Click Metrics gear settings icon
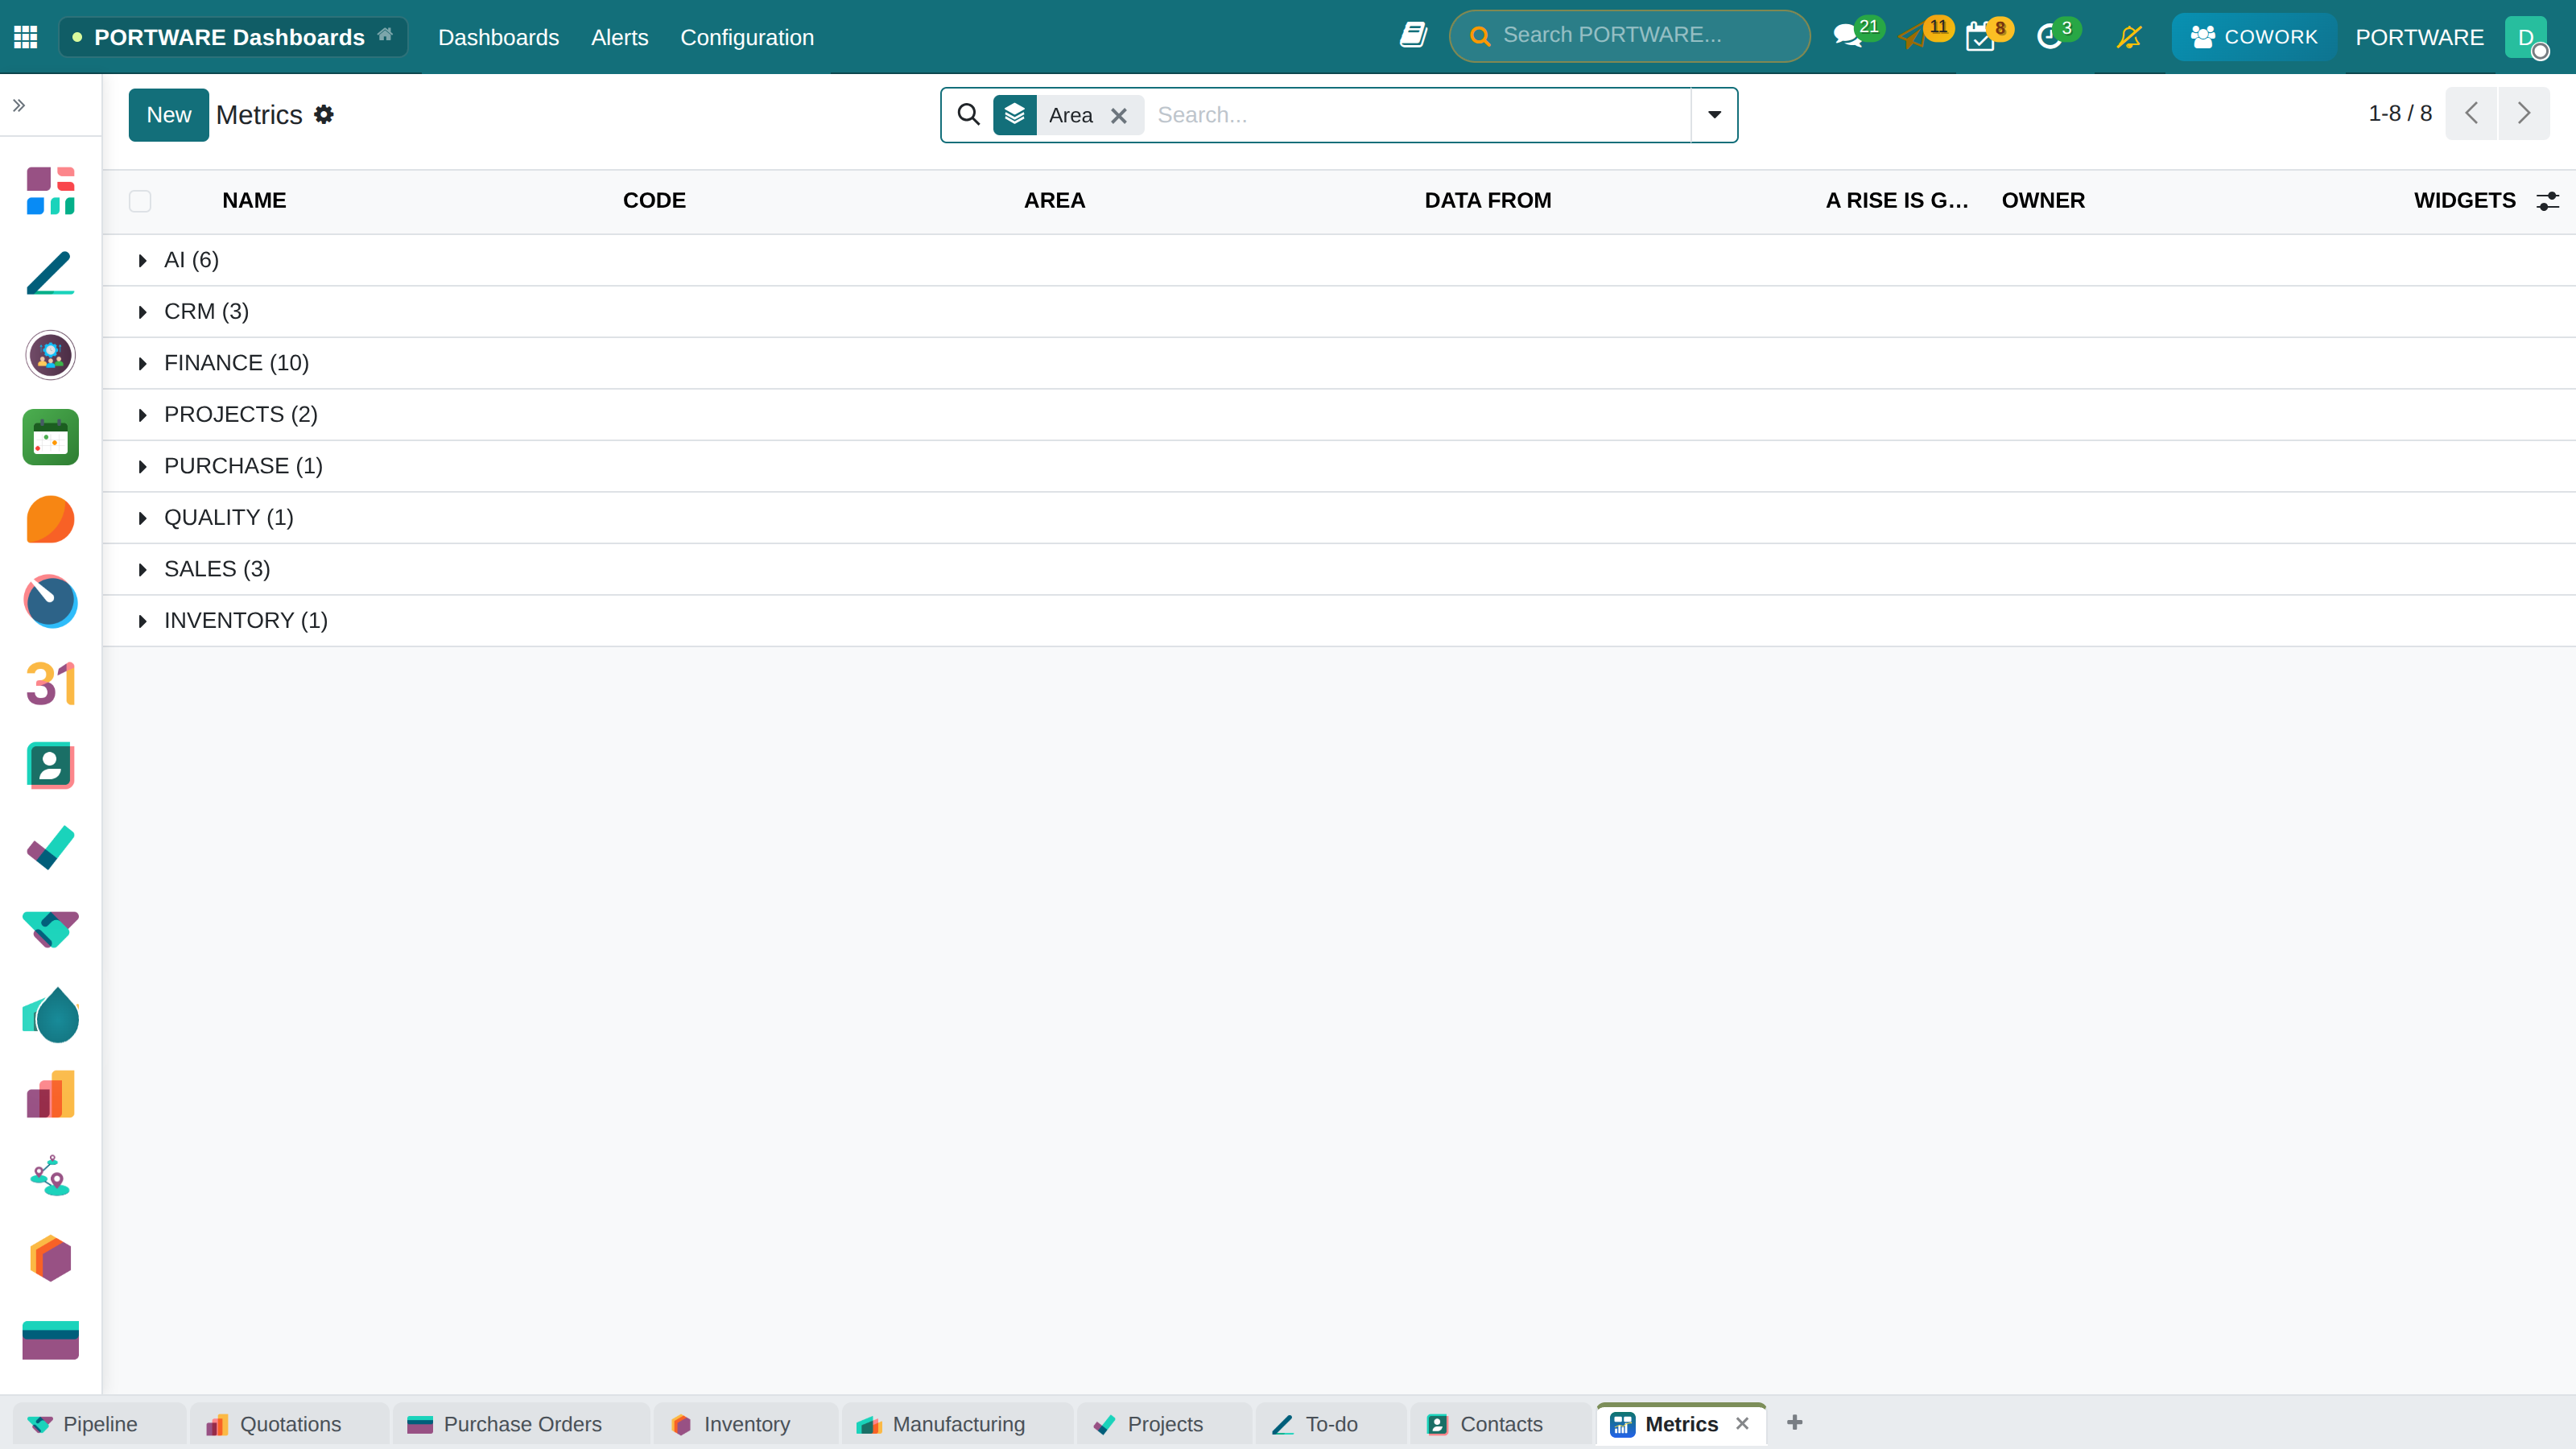 [x=323, y=114]
